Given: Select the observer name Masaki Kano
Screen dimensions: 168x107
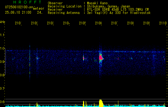Looking at the screenshot, I should [97, 3].
